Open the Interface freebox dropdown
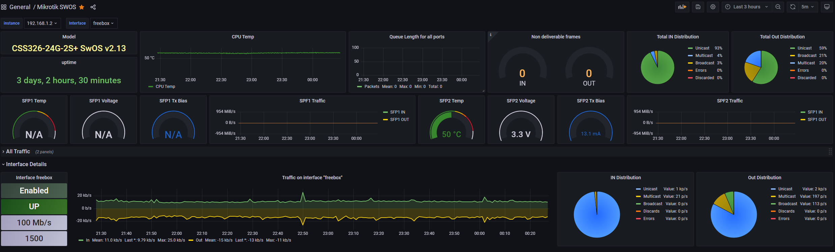This screenshot has height=252, width=835. pos(103,23)
